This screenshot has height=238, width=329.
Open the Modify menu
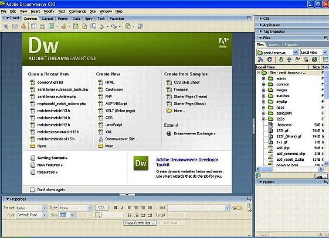pos(49,12)
